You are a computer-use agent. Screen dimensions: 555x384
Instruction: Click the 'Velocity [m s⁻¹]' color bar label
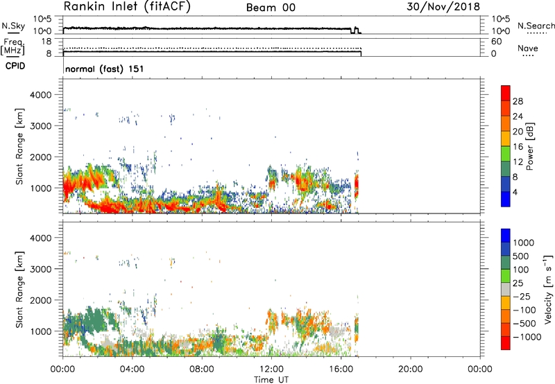548,289
